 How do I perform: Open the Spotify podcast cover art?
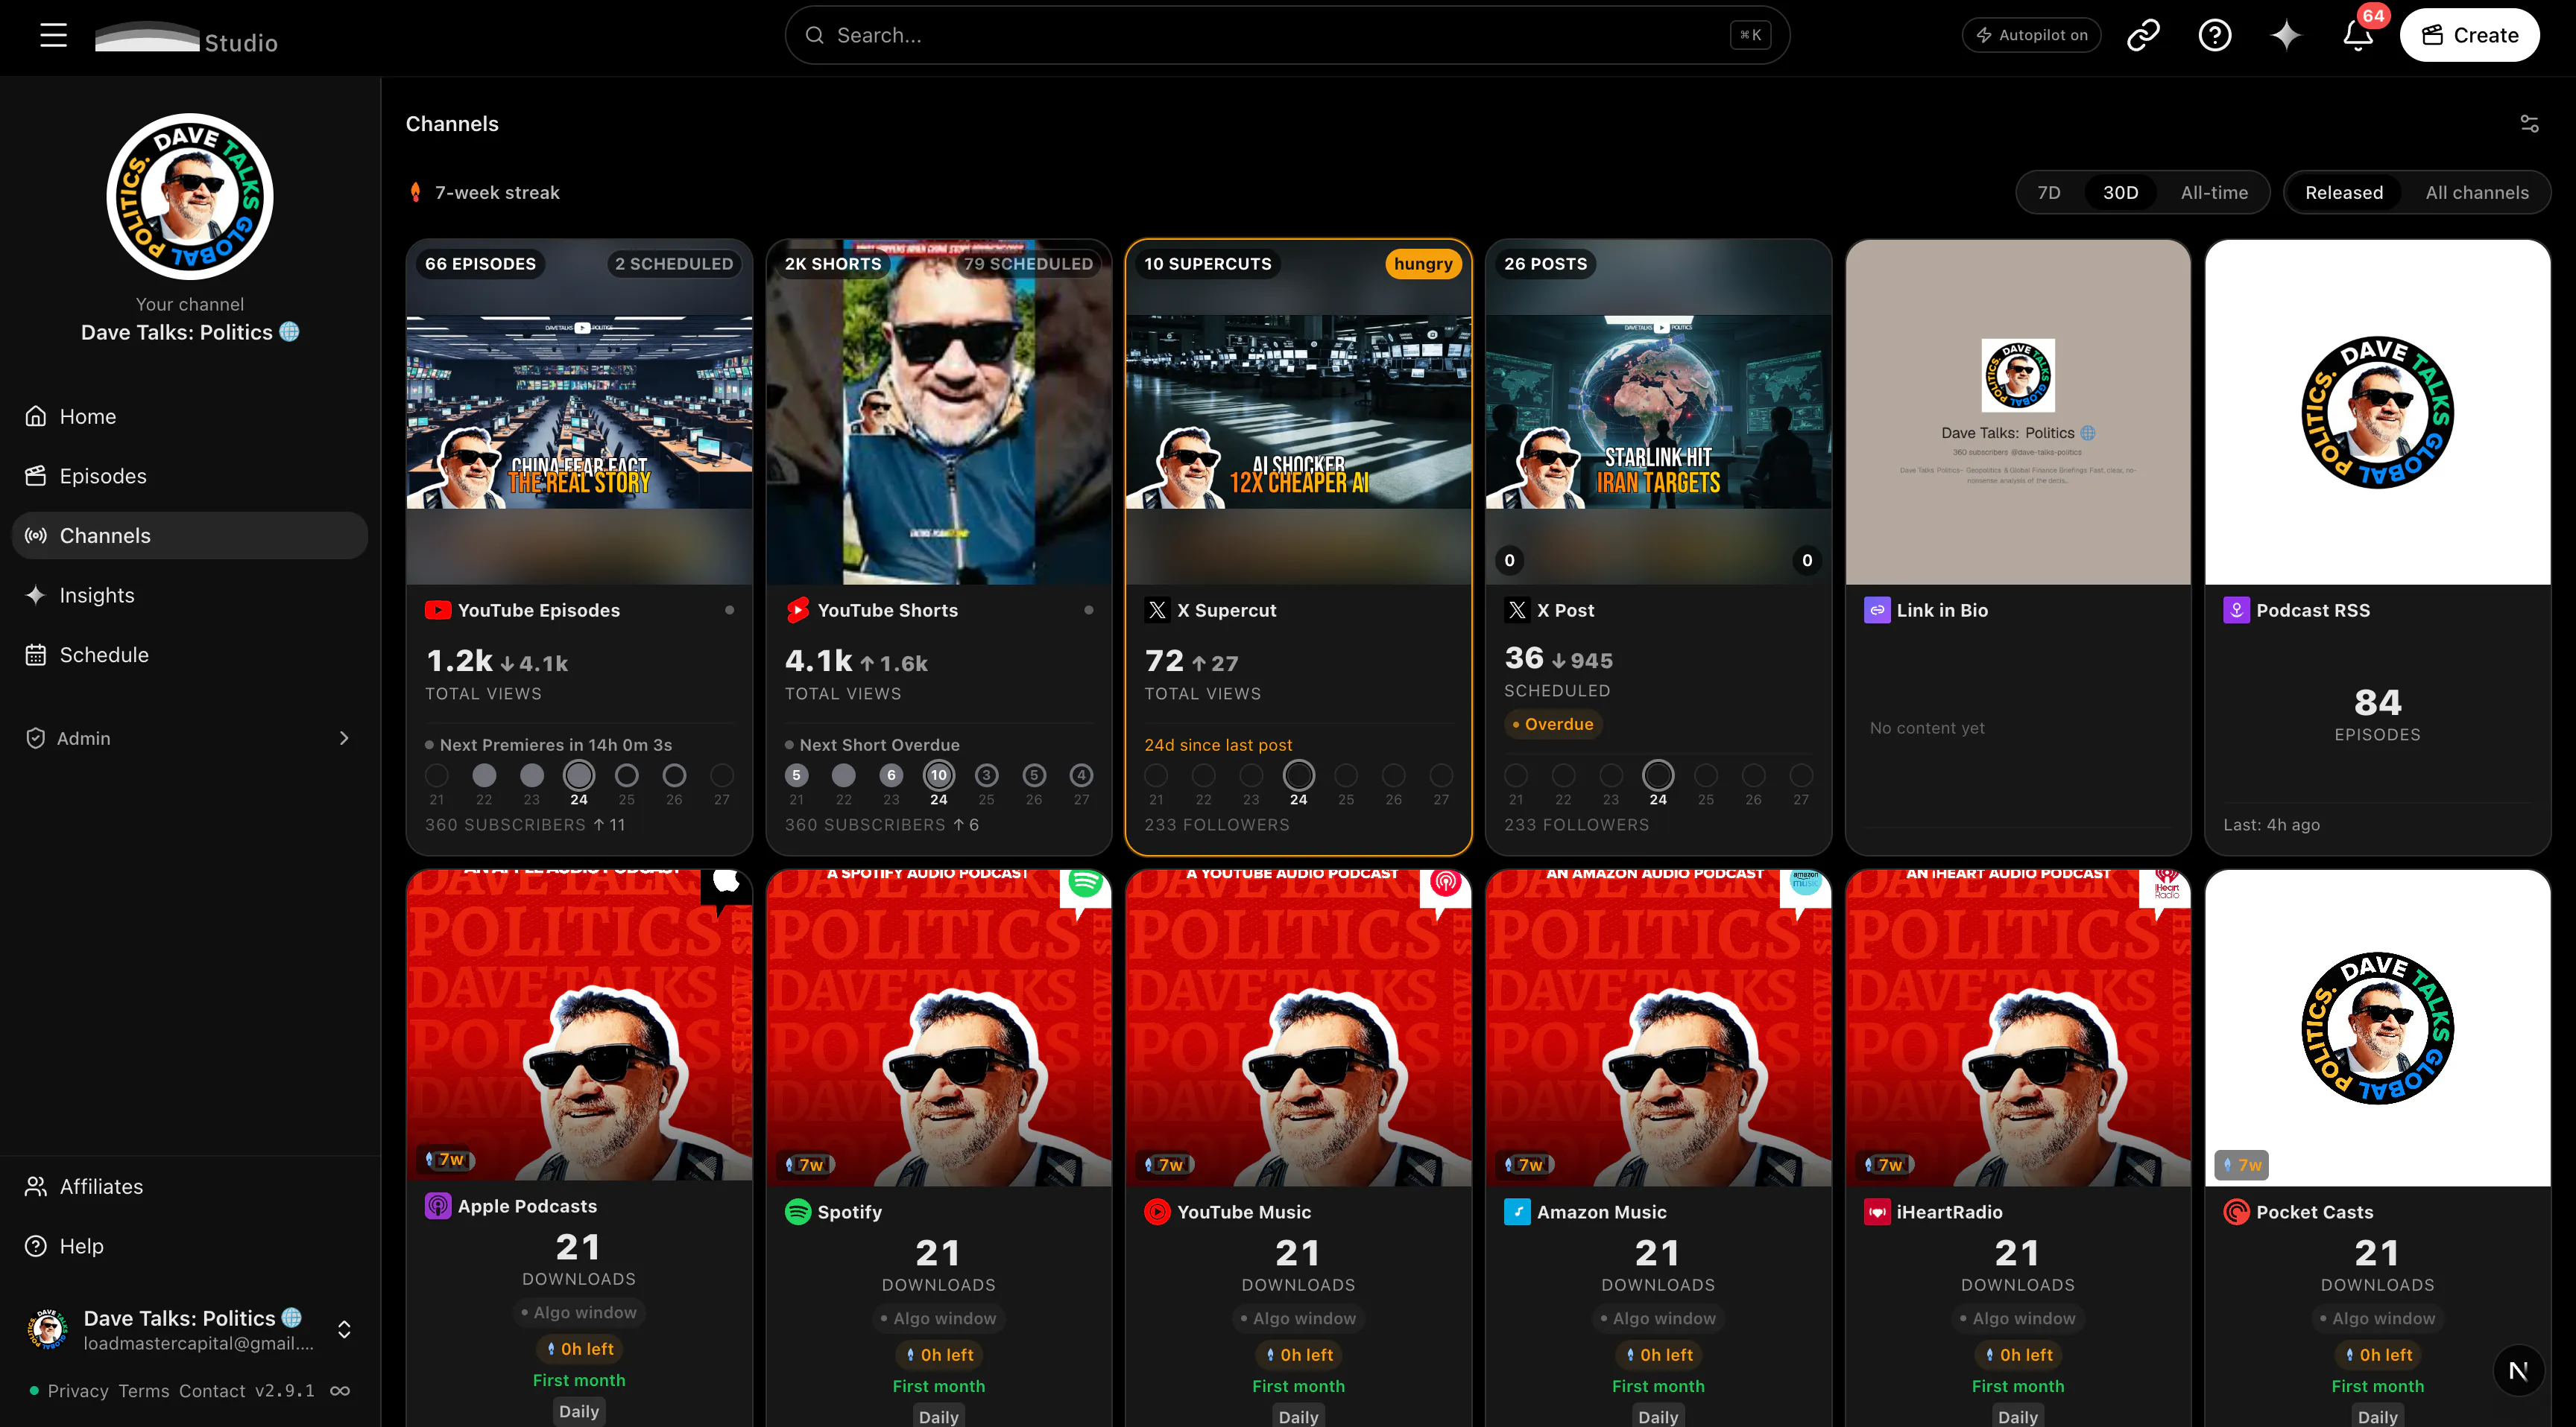point(938,1027)
